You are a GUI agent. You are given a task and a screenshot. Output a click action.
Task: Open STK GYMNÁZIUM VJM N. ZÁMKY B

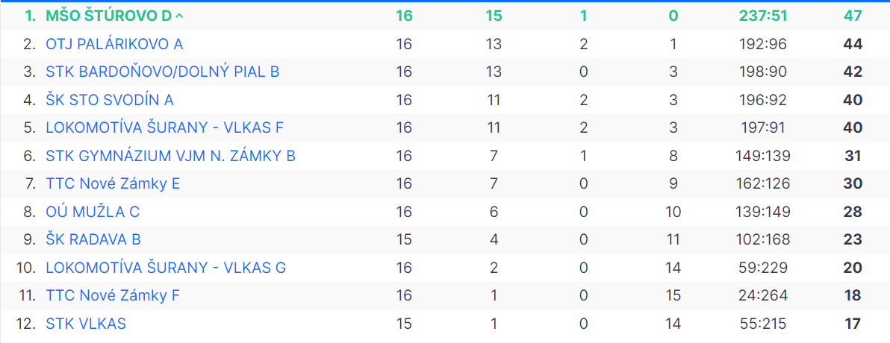[171, 155]
